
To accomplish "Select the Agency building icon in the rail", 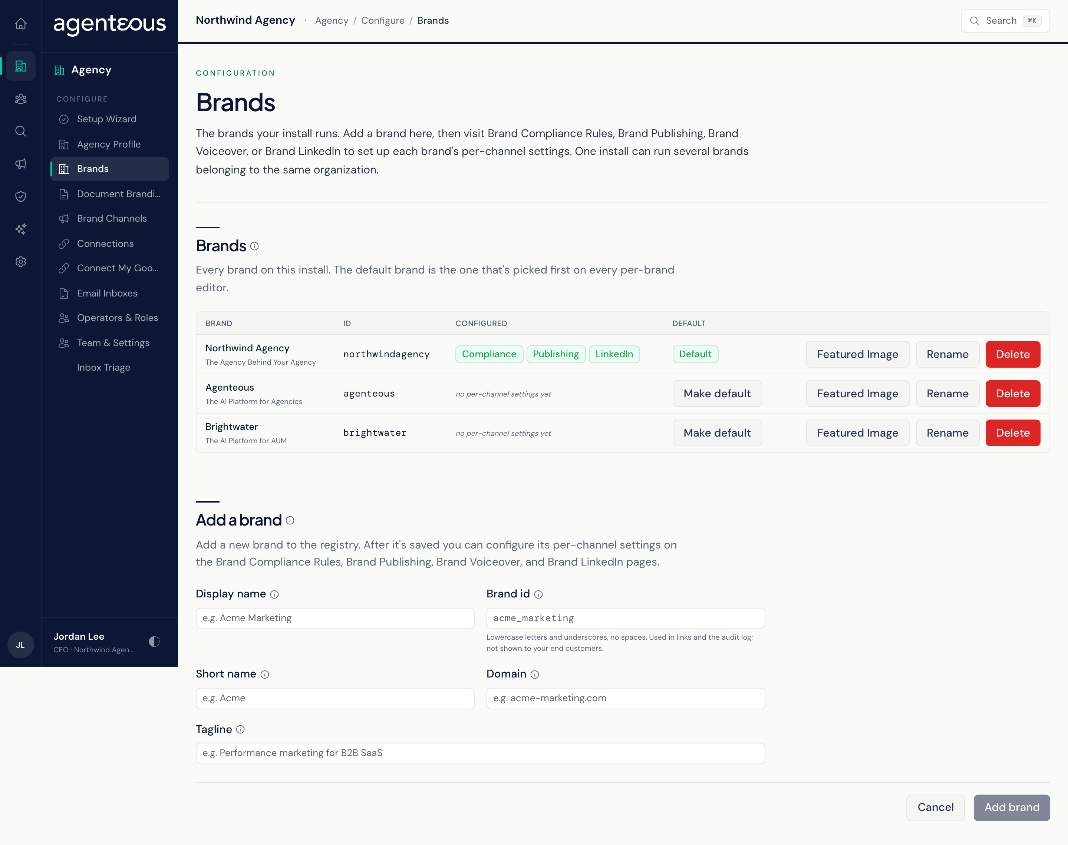I will coord(20,66).
